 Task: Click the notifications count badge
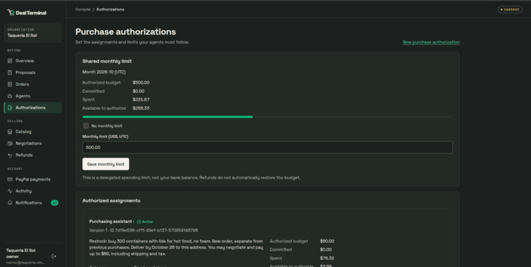pyautogui.click(x=55, y=203)
